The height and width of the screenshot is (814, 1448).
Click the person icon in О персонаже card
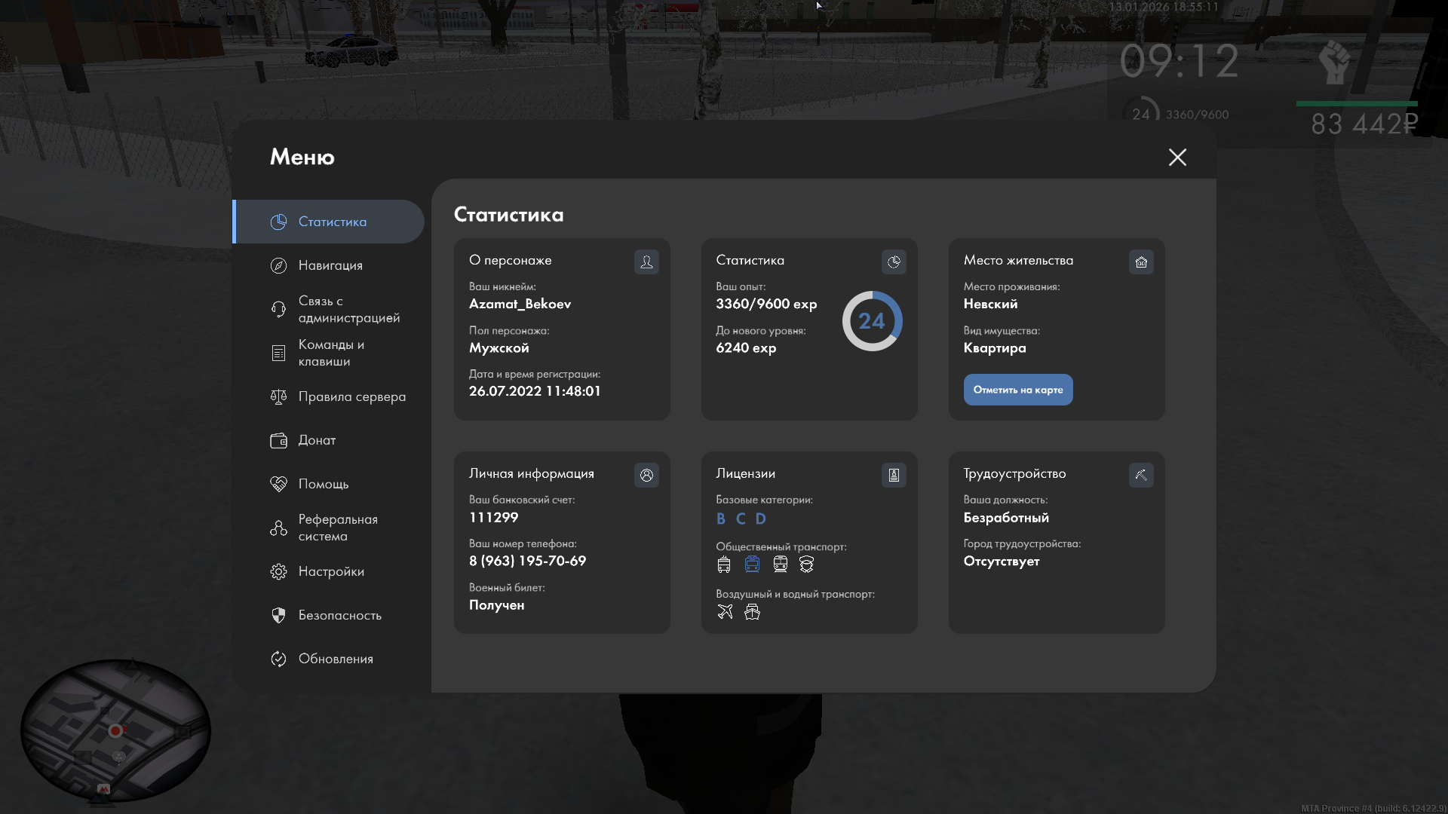[646, 262]
